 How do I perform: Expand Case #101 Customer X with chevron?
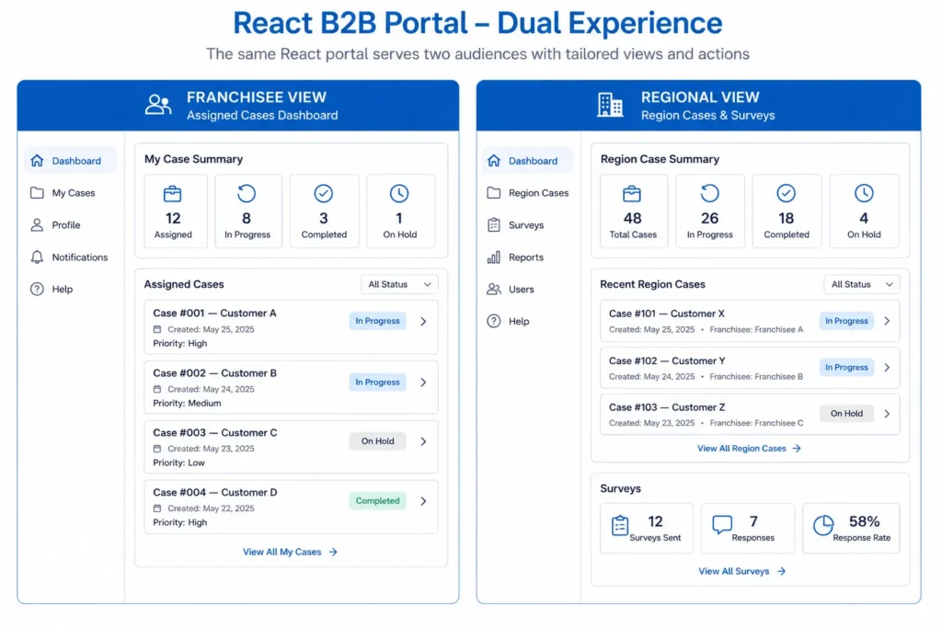pos(888,321)
